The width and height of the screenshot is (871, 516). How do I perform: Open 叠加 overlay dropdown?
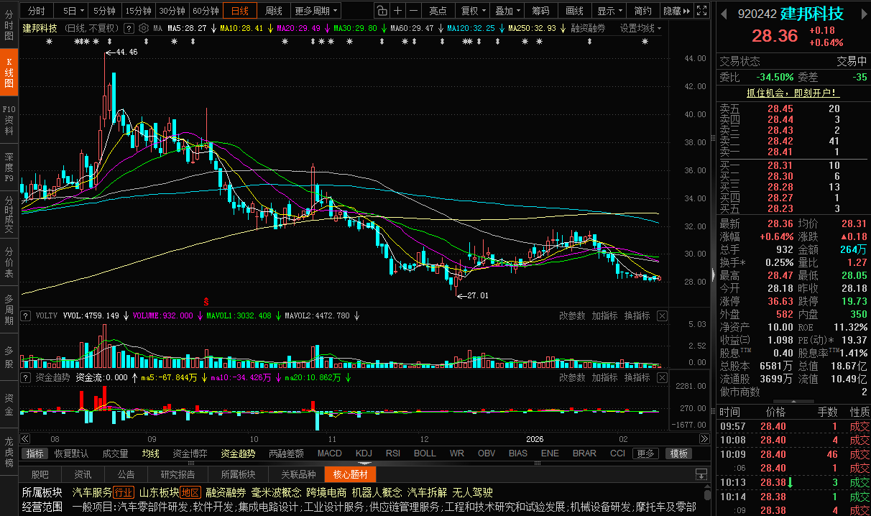point(507,11)
